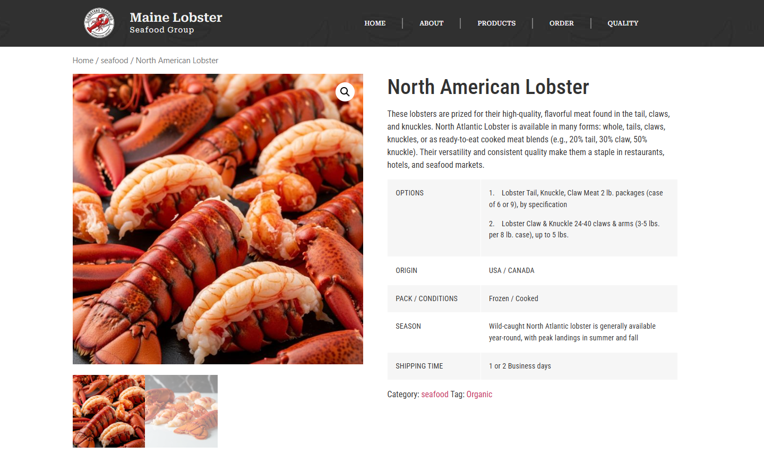This screenshot has width=764, height=462.
Task: Click the Frozen / Cooked pack value
Action: click(513, 299)
